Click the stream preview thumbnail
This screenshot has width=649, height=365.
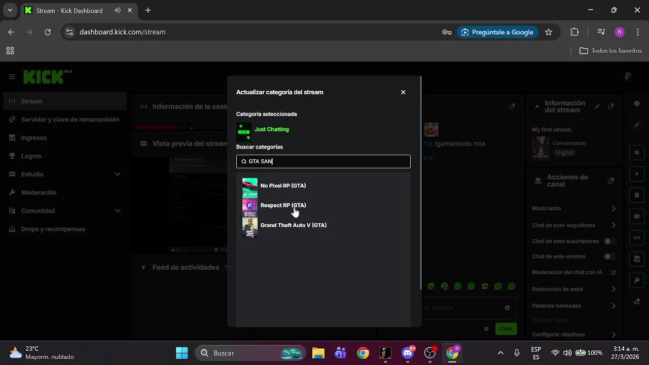click(x=198, y=204)
